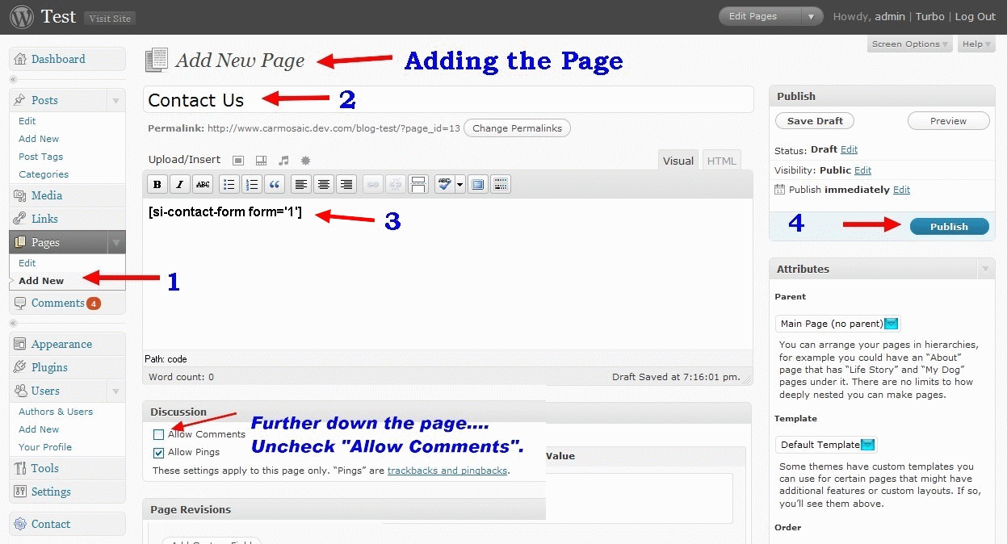Open the spellcheck language dropdown arrow
Image resolution: width=1007 pixels, height=544 pixels.
click(460, 185)
